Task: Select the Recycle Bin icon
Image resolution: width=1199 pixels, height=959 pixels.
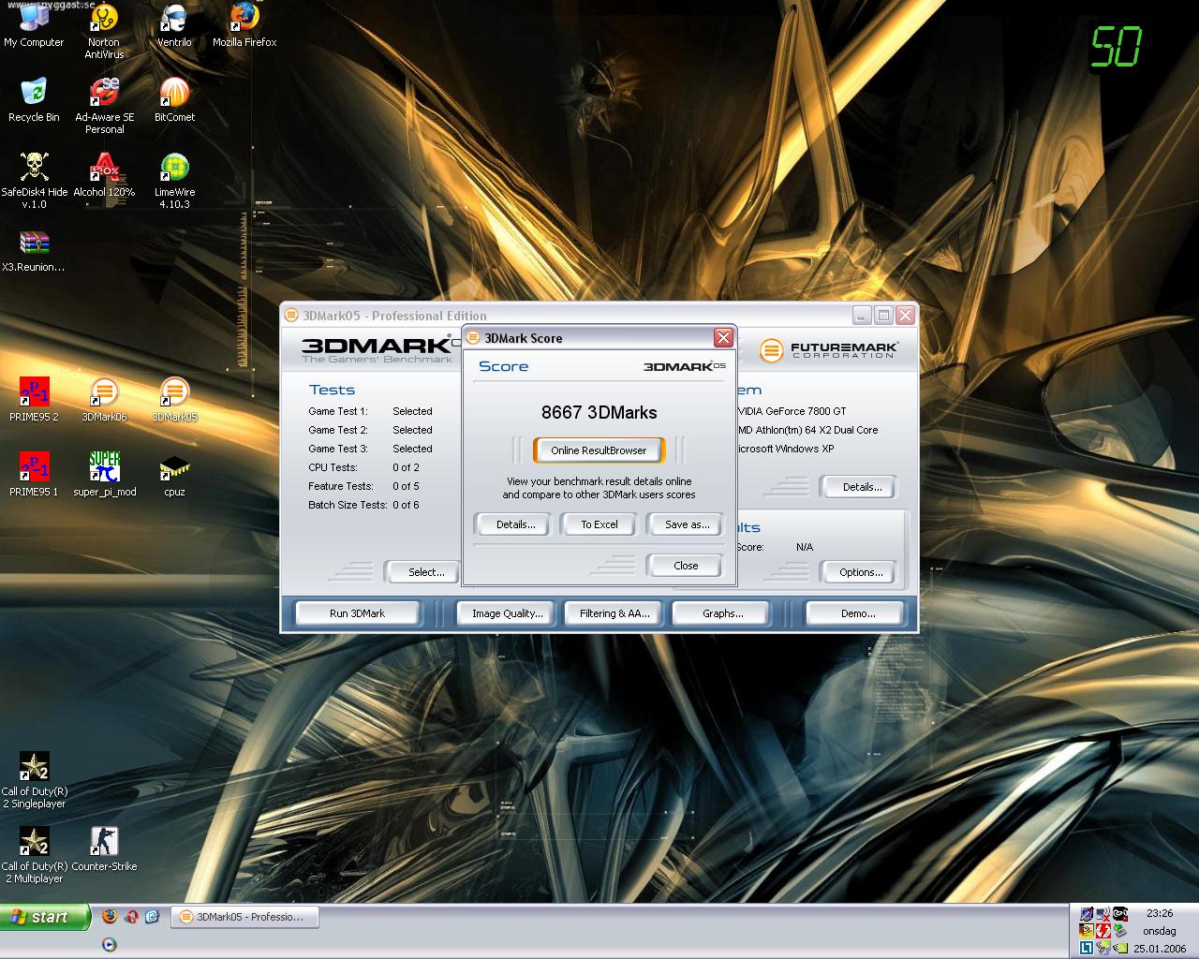Action: pyautogui.click(x=34, y=100)
